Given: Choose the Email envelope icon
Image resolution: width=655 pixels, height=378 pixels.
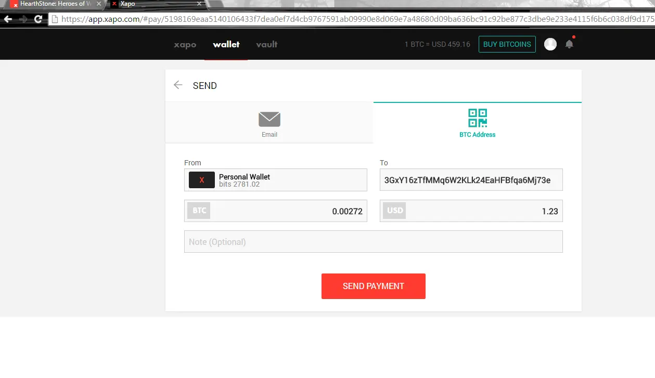Looking at the screenshot, I should 269,119.
